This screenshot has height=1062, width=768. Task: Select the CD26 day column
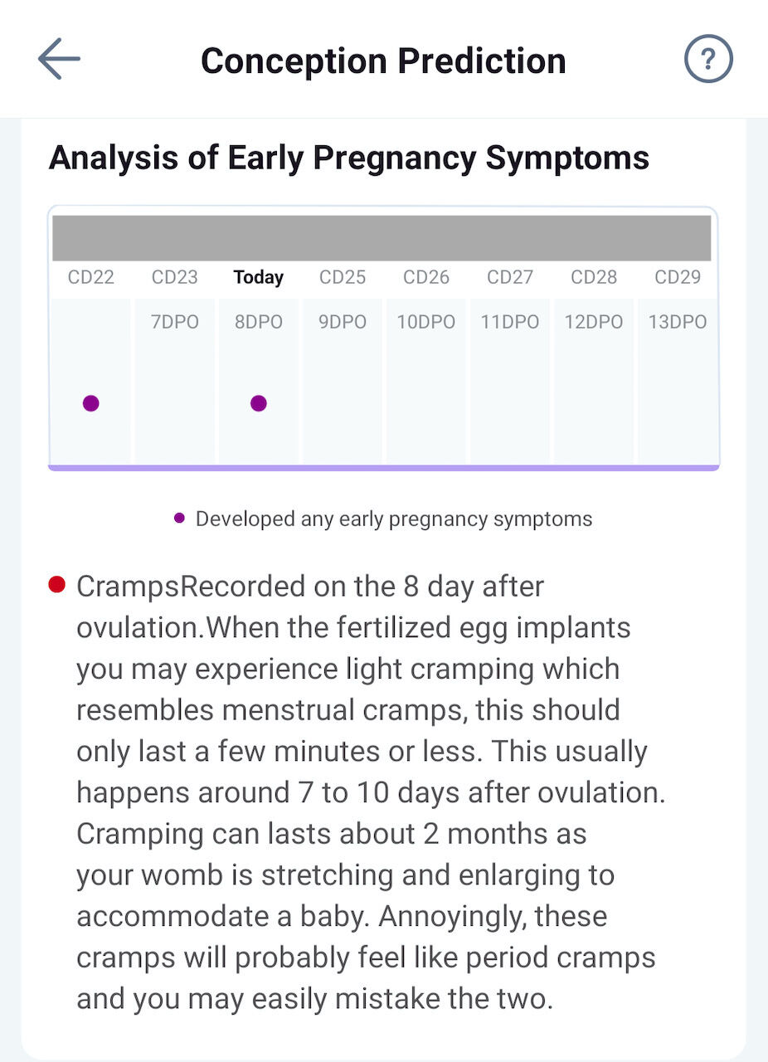pyautogui.click(x=426, y=277)
